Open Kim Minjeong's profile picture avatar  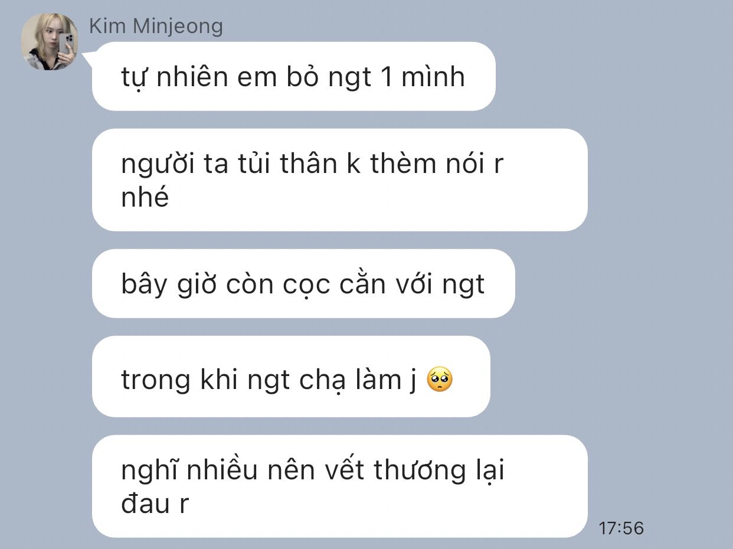50,41
